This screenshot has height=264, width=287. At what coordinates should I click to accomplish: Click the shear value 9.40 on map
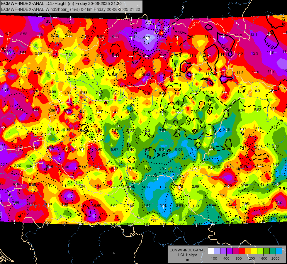tap(130, 150)
